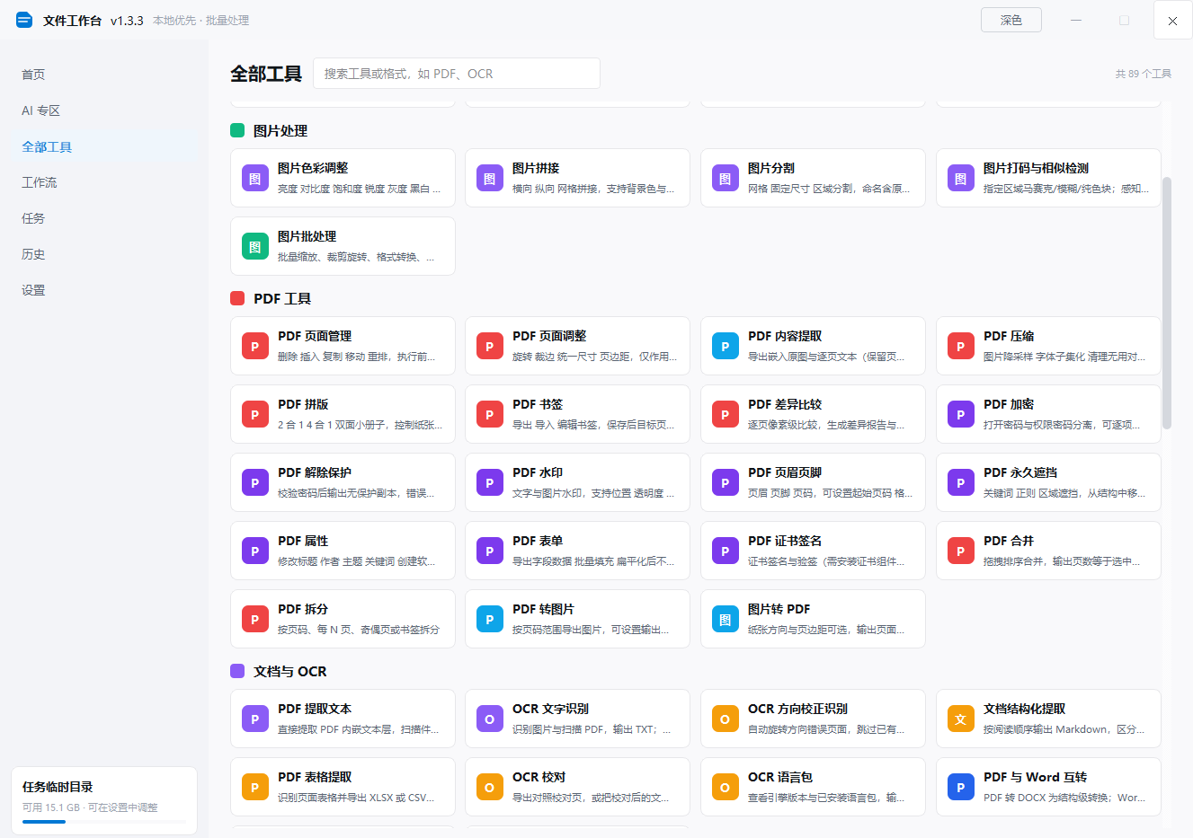This screenshot has width=1193, height=838.
Task: Click the PDF 内容提取 blue icon
Action: pos(726,346)
